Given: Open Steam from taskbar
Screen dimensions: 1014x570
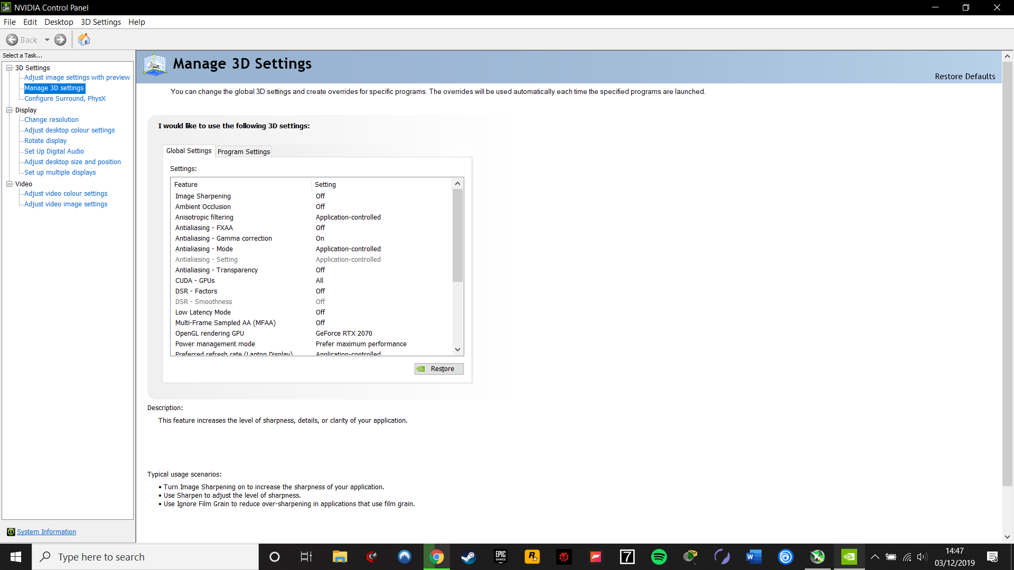Looking at the screenshot, I should point(468,557).
